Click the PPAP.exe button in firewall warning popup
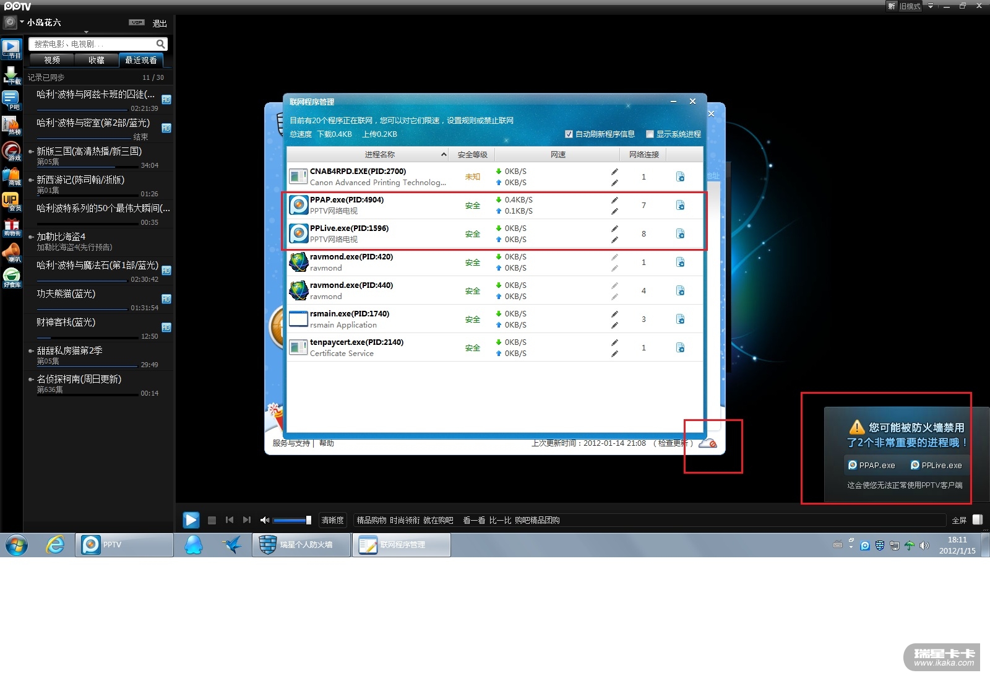The height and width of the screenshot is (678, 990). pyautogui.click(x=872, y=465)
